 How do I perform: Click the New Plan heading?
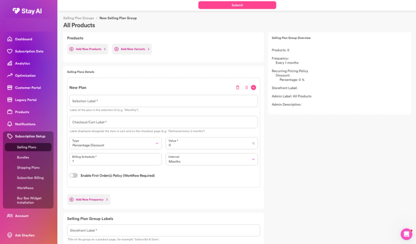pyautogui.click(x=77, y=87)
